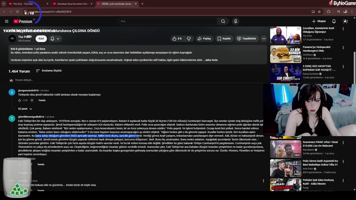Open more actions (three dots) under video

pos(264,39)
